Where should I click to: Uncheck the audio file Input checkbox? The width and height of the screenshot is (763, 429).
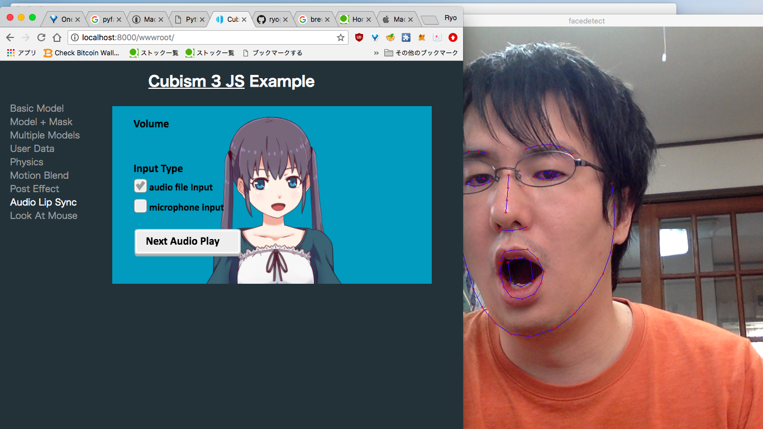[x=140, y=186]
